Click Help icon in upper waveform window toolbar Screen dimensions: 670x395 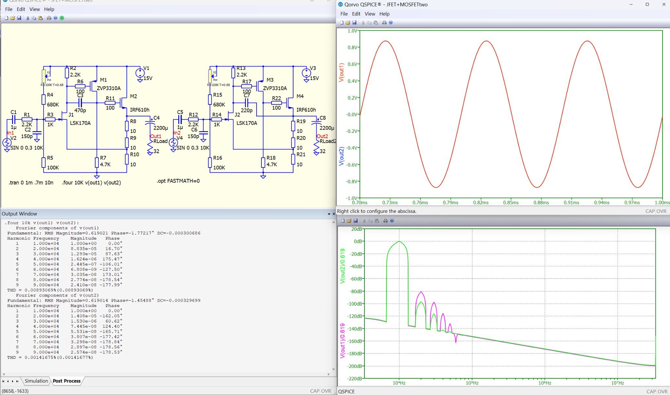point(391,23)
